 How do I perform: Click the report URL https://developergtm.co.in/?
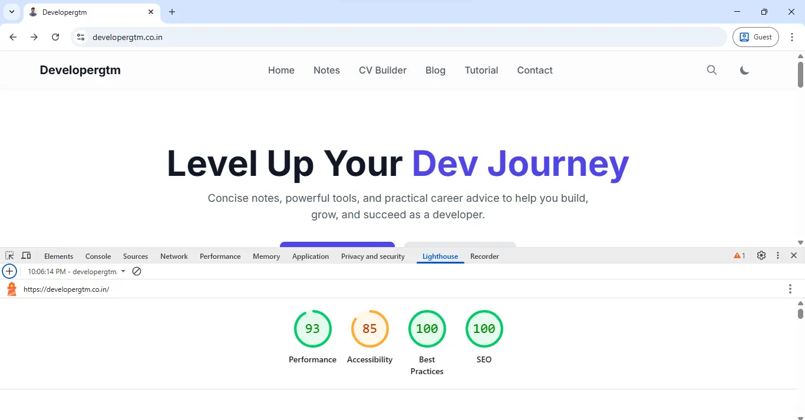tap(67, 289)
